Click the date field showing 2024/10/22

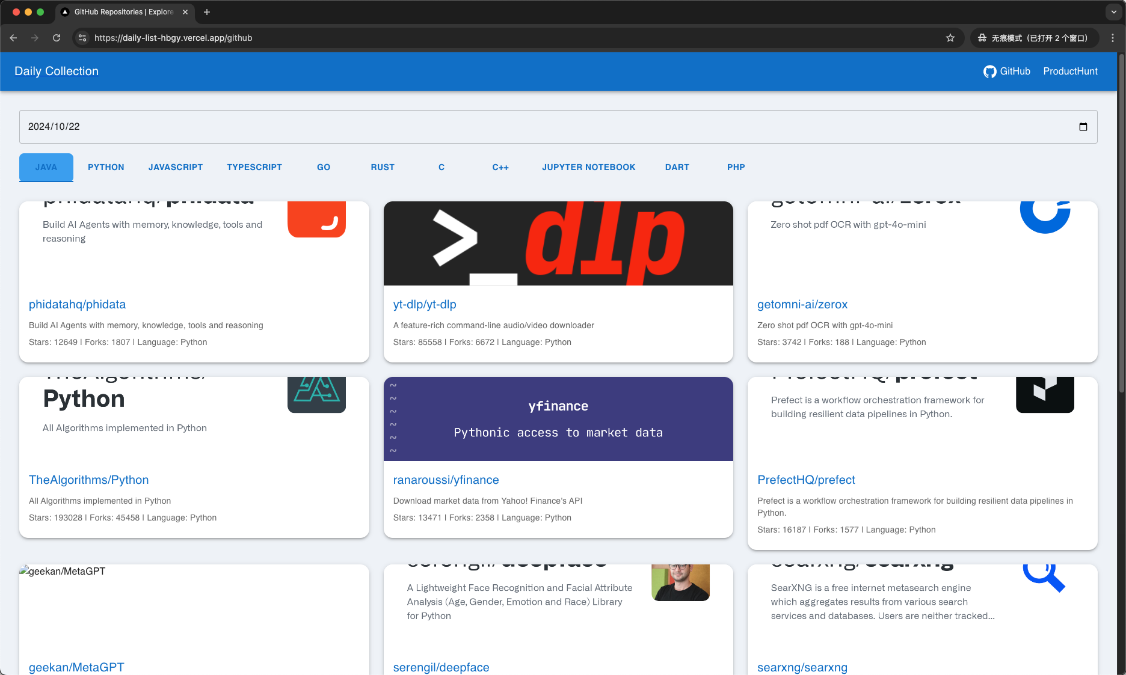(558, 127)
